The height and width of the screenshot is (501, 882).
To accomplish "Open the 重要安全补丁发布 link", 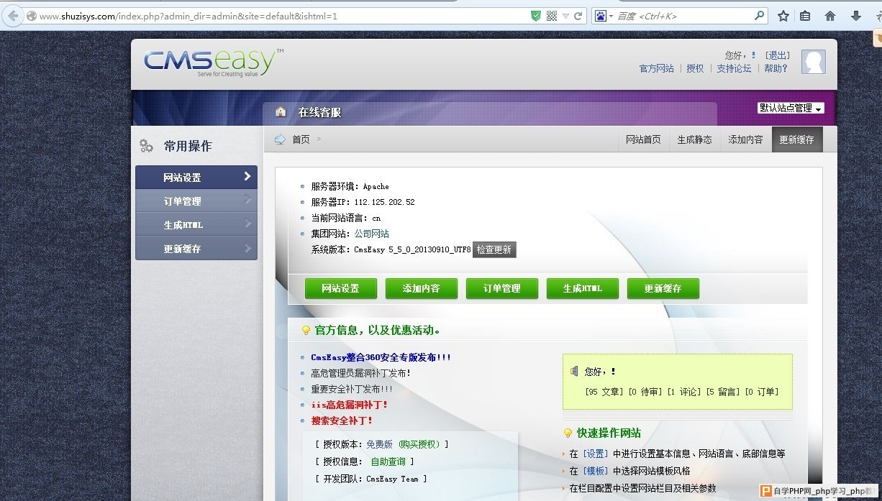I will coord(352,389).
